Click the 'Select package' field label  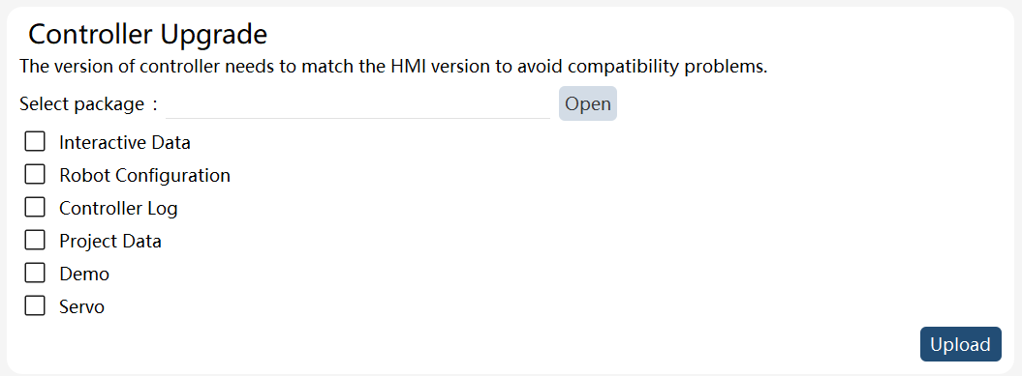(81, 104)
